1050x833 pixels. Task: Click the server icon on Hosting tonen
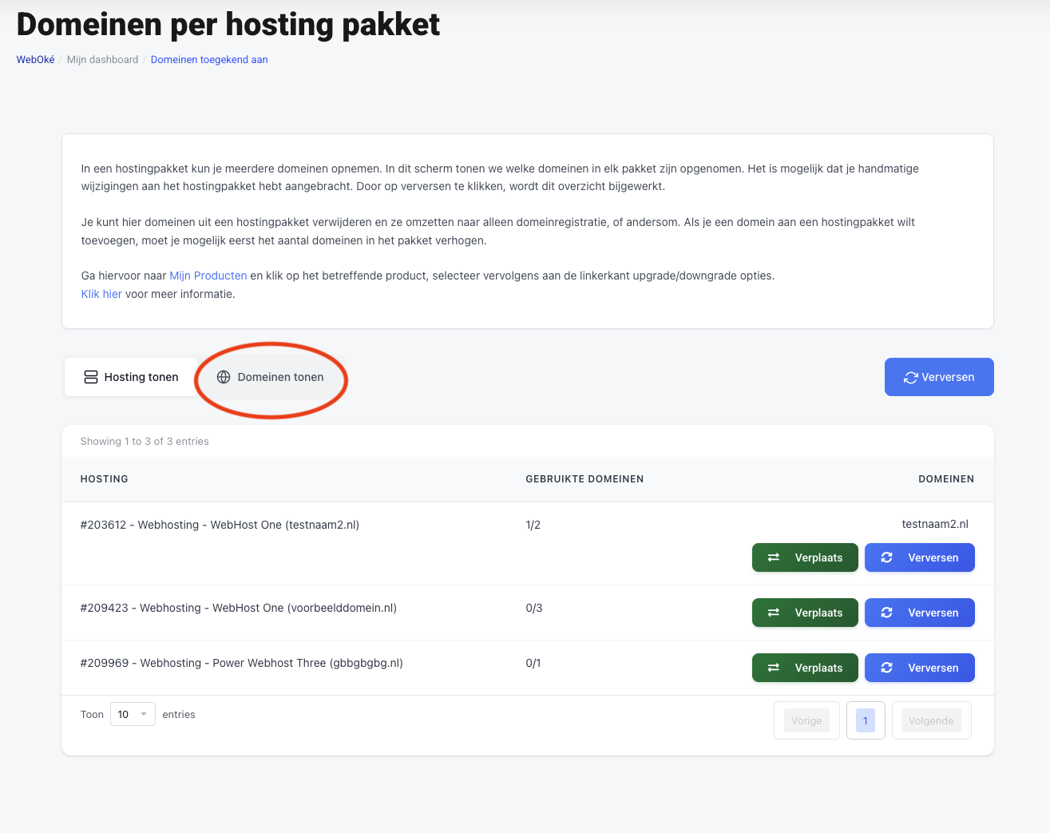point(91,377)
